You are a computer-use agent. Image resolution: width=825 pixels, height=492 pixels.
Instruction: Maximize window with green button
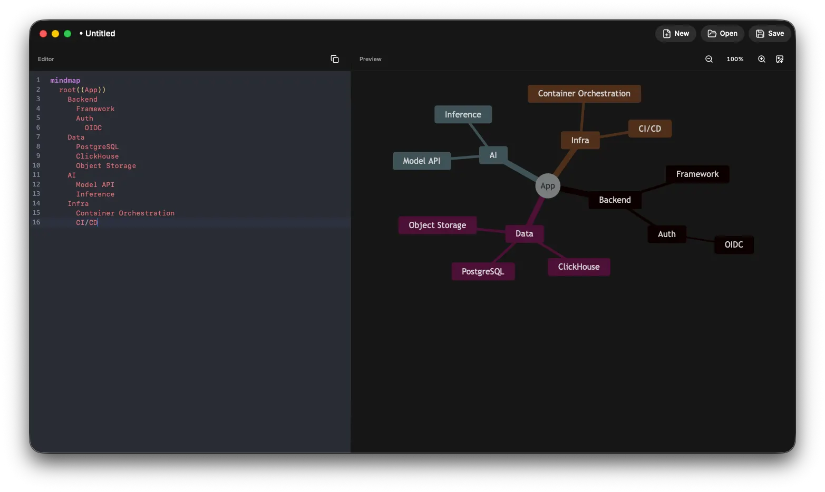click(x=67, y=34)
